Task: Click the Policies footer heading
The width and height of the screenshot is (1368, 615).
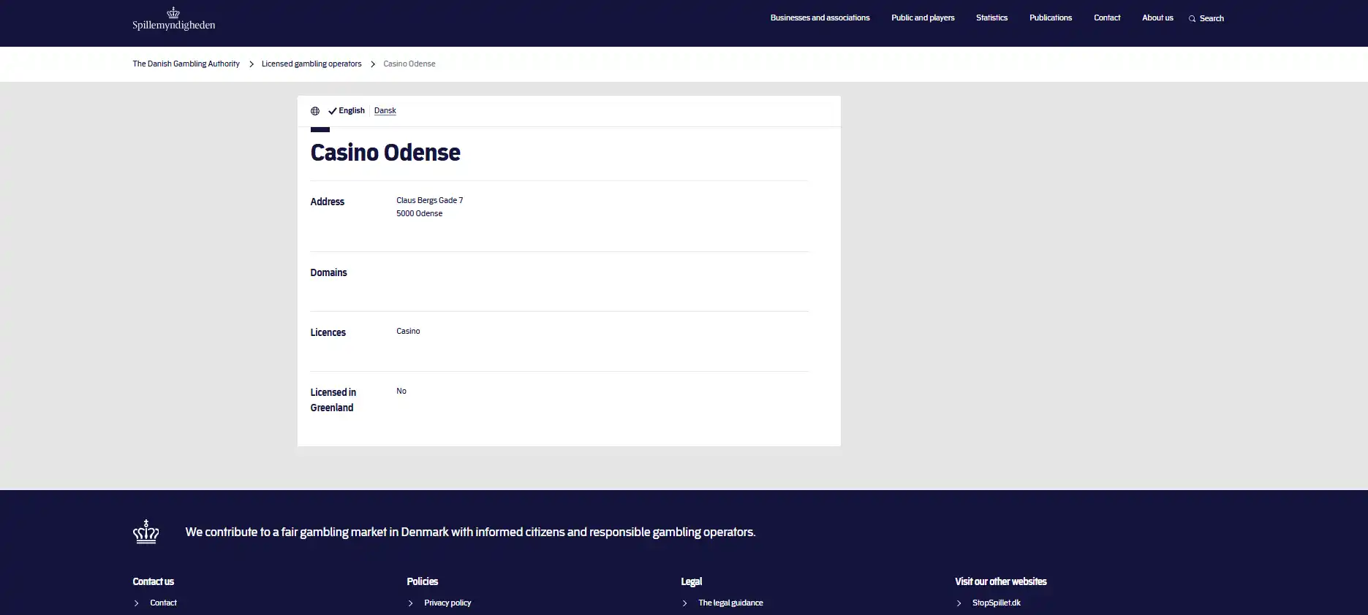Action: tap(423, 581)
